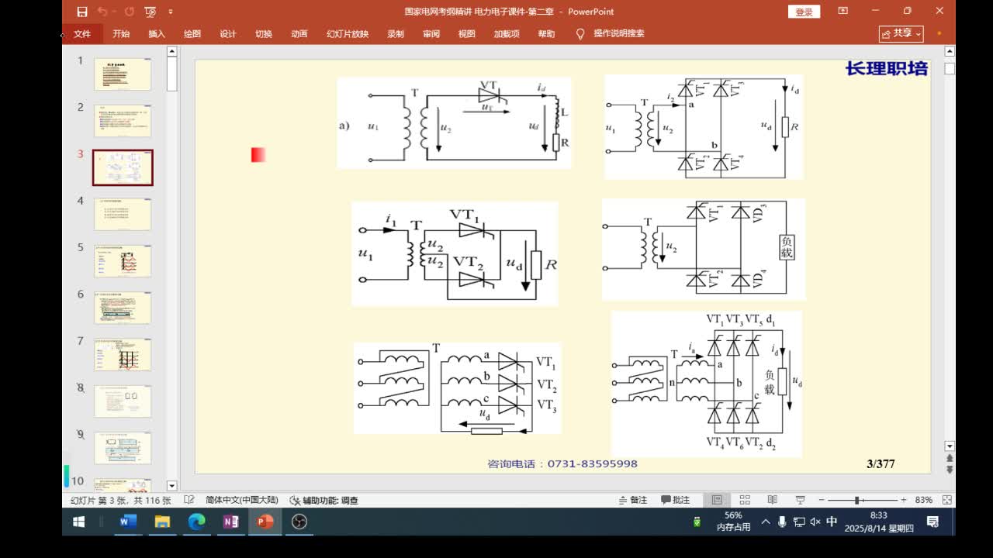Start slideshow from beginning in quick access toolbar
Screen dimensions: 993x558
[151, 12]
